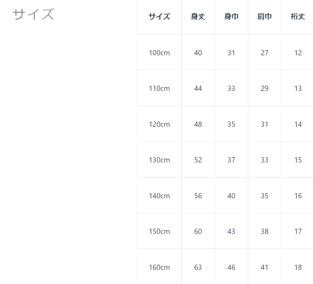Select the 130cm size row label

tap(159, 160)
